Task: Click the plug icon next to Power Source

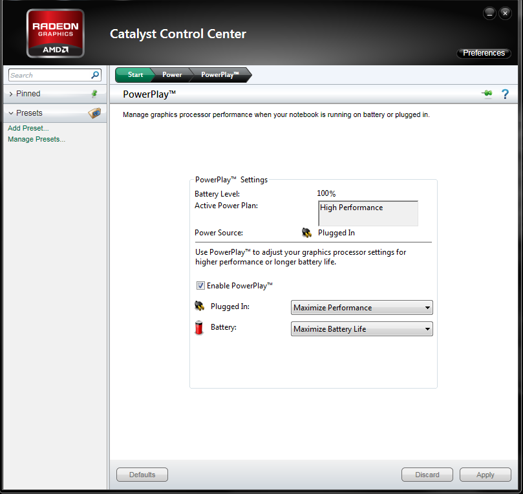Action: (x=306, y=233)
